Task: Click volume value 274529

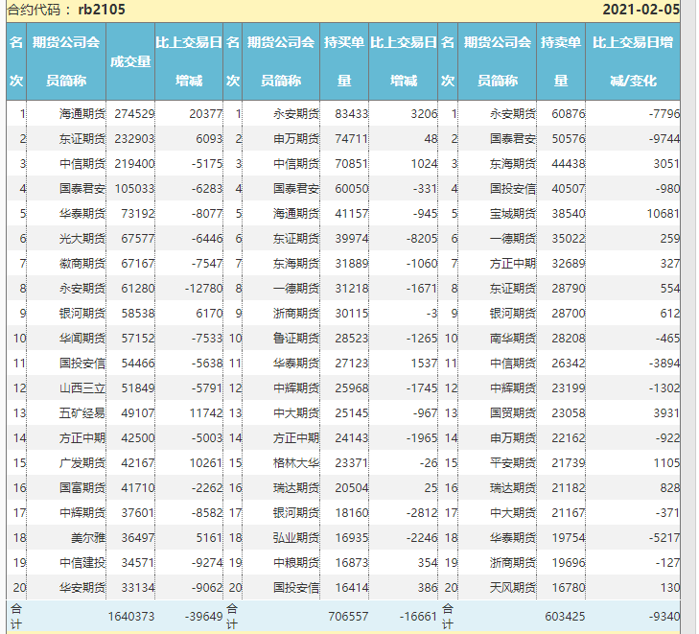Action: (x=134, y=114)
